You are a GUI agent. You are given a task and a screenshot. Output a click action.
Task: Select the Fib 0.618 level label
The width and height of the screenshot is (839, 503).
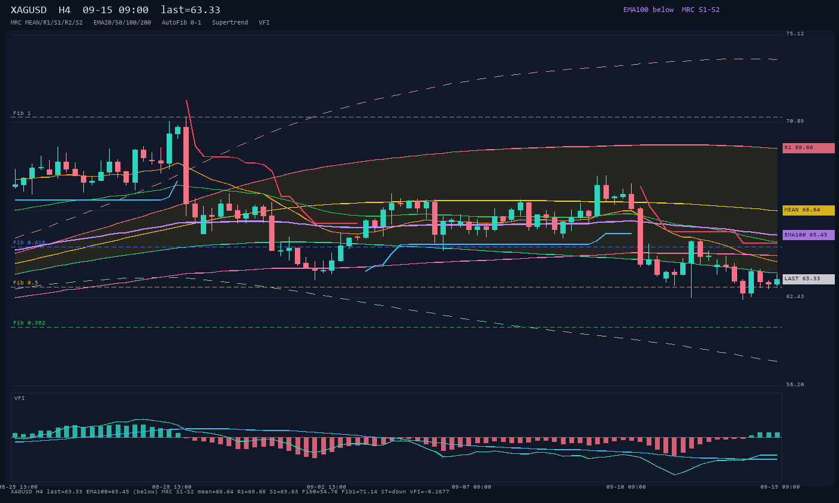[29, 243]
